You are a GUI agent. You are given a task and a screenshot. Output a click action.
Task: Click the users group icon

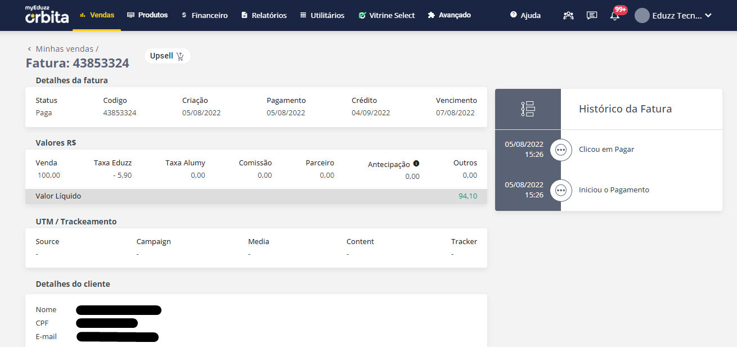click(x=568, y=16)
